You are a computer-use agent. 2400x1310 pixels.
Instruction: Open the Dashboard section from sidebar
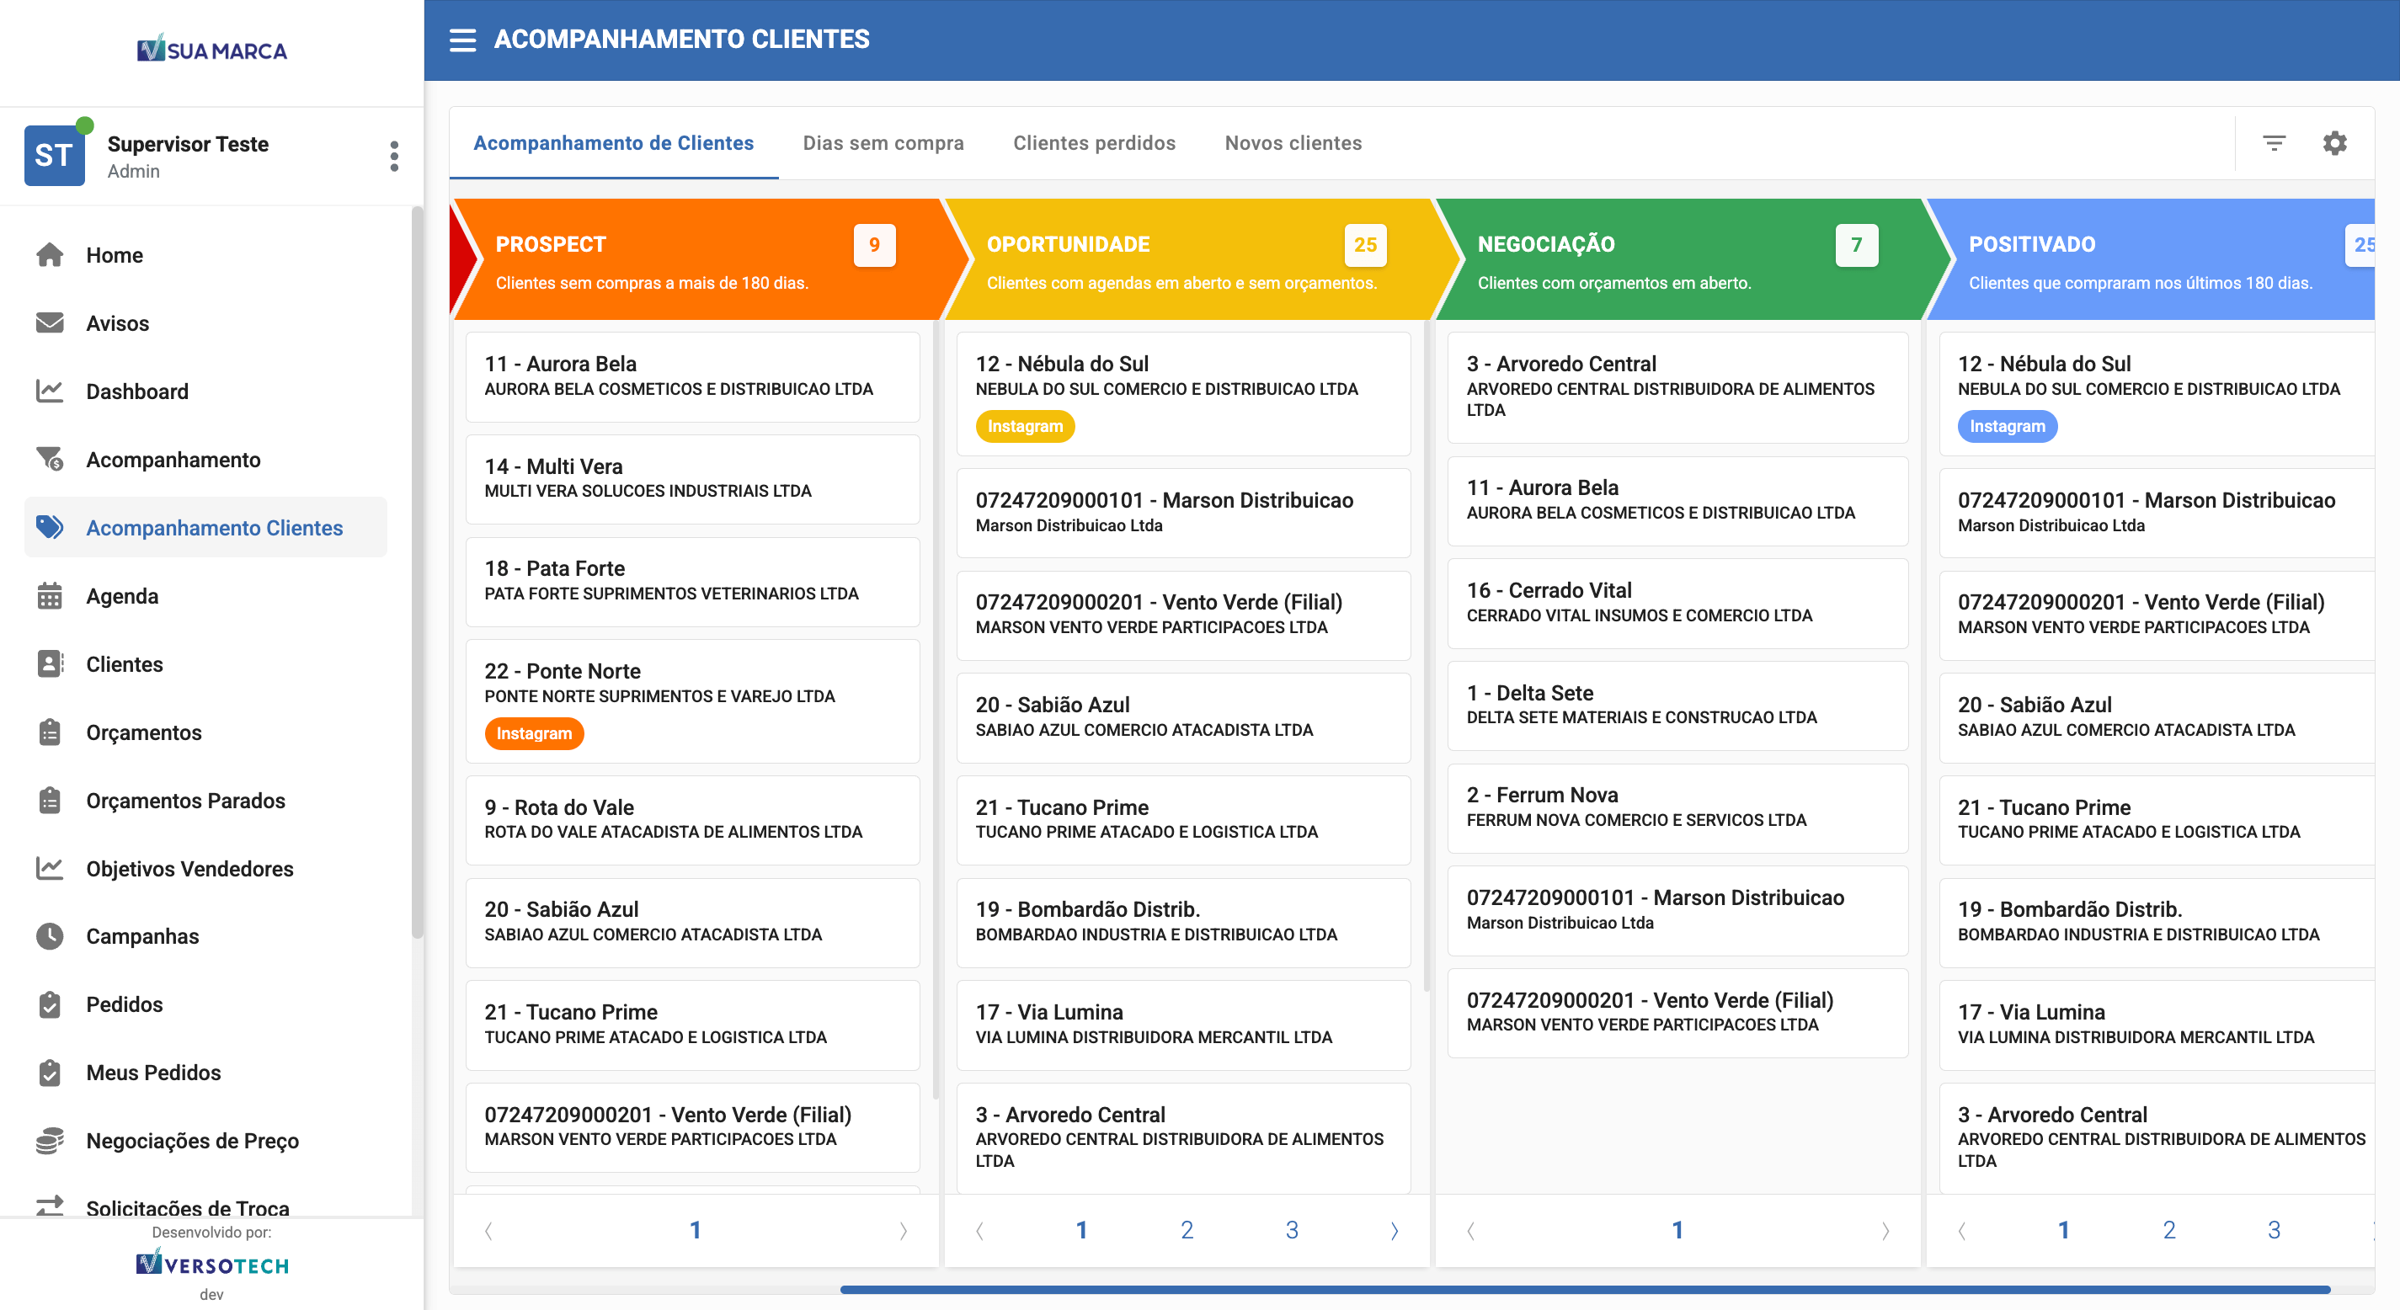(x=137, y=391)
